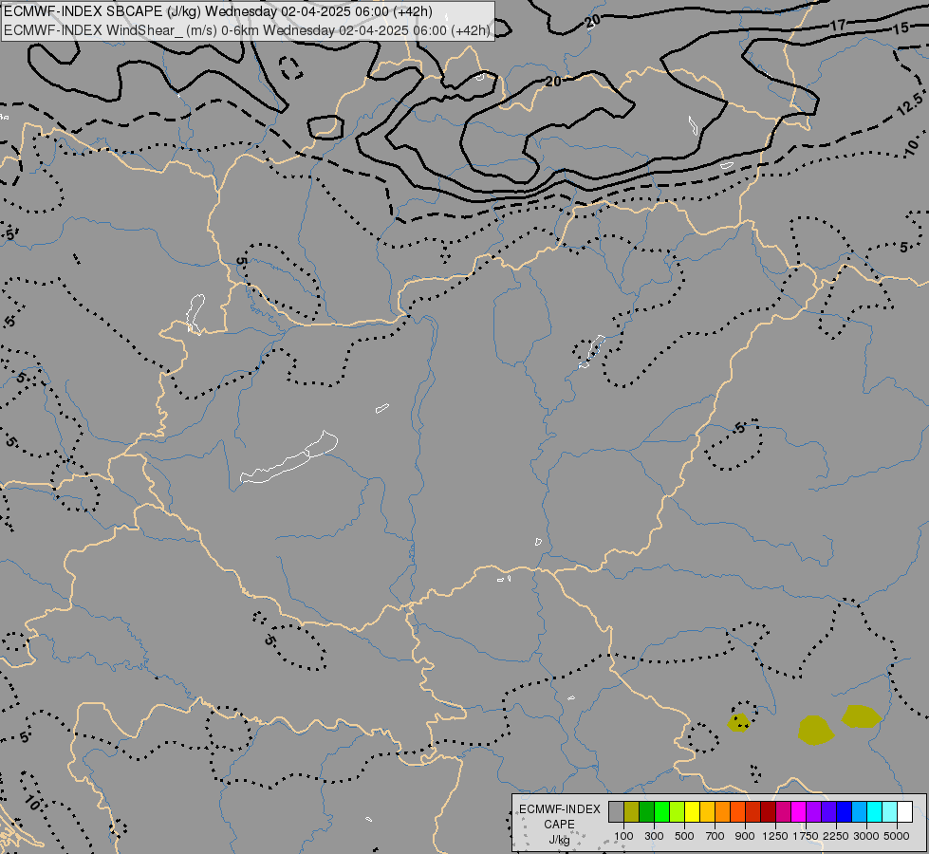
Task: Click the olive swatch after 100 tick
Action: pos(632,812)
